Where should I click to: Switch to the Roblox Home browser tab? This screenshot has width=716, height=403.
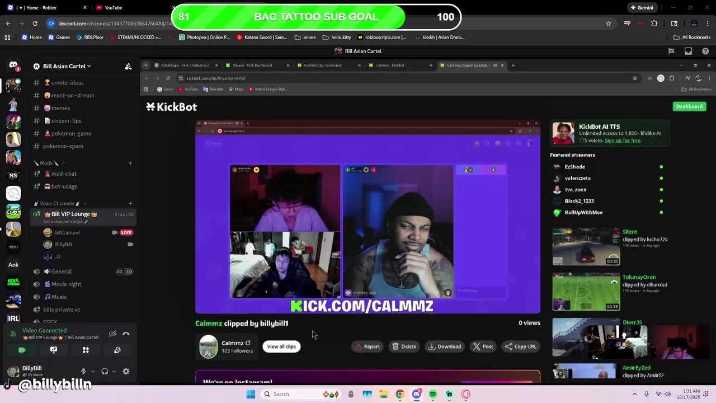coord(47,7)
